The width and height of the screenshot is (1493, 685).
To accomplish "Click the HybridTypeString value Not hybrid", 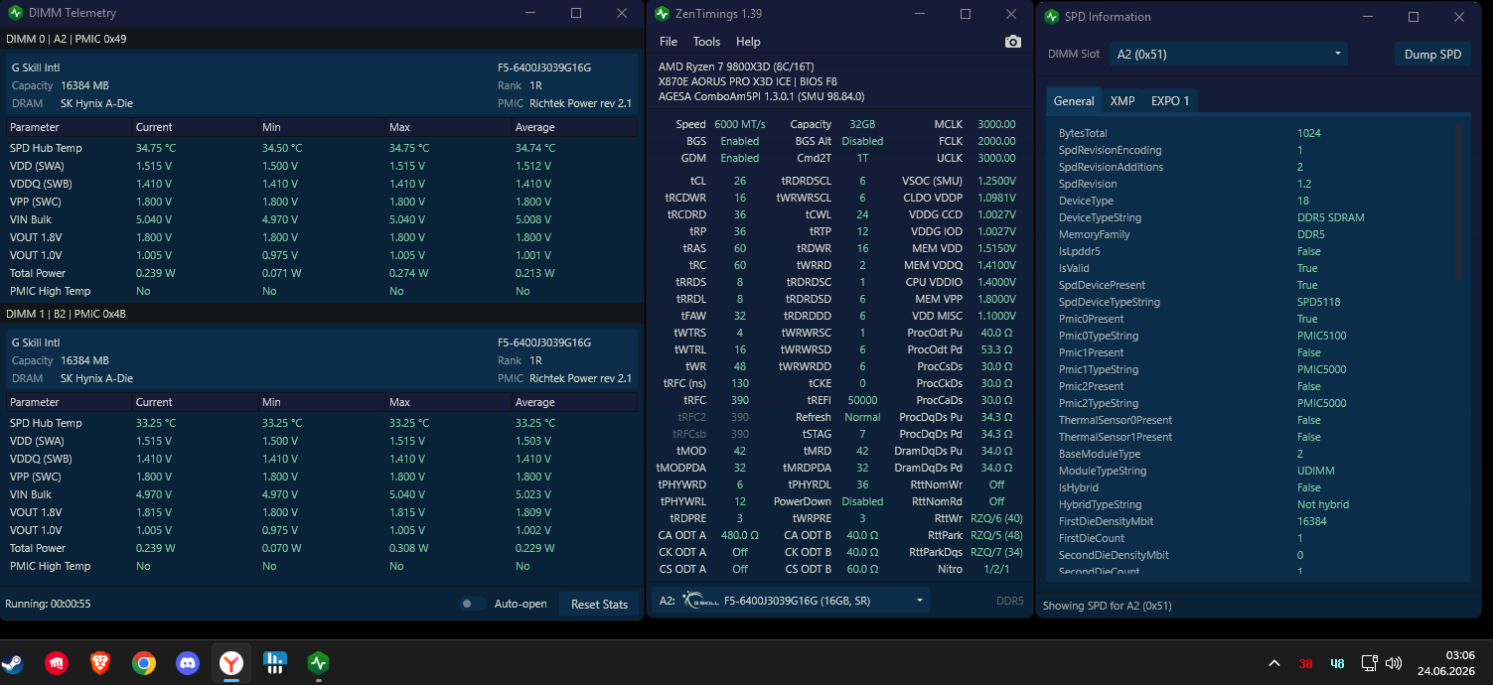I will [x=1323, y=504].
